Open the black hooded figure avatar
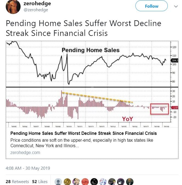Screen dimensions: 182x185 94,182
